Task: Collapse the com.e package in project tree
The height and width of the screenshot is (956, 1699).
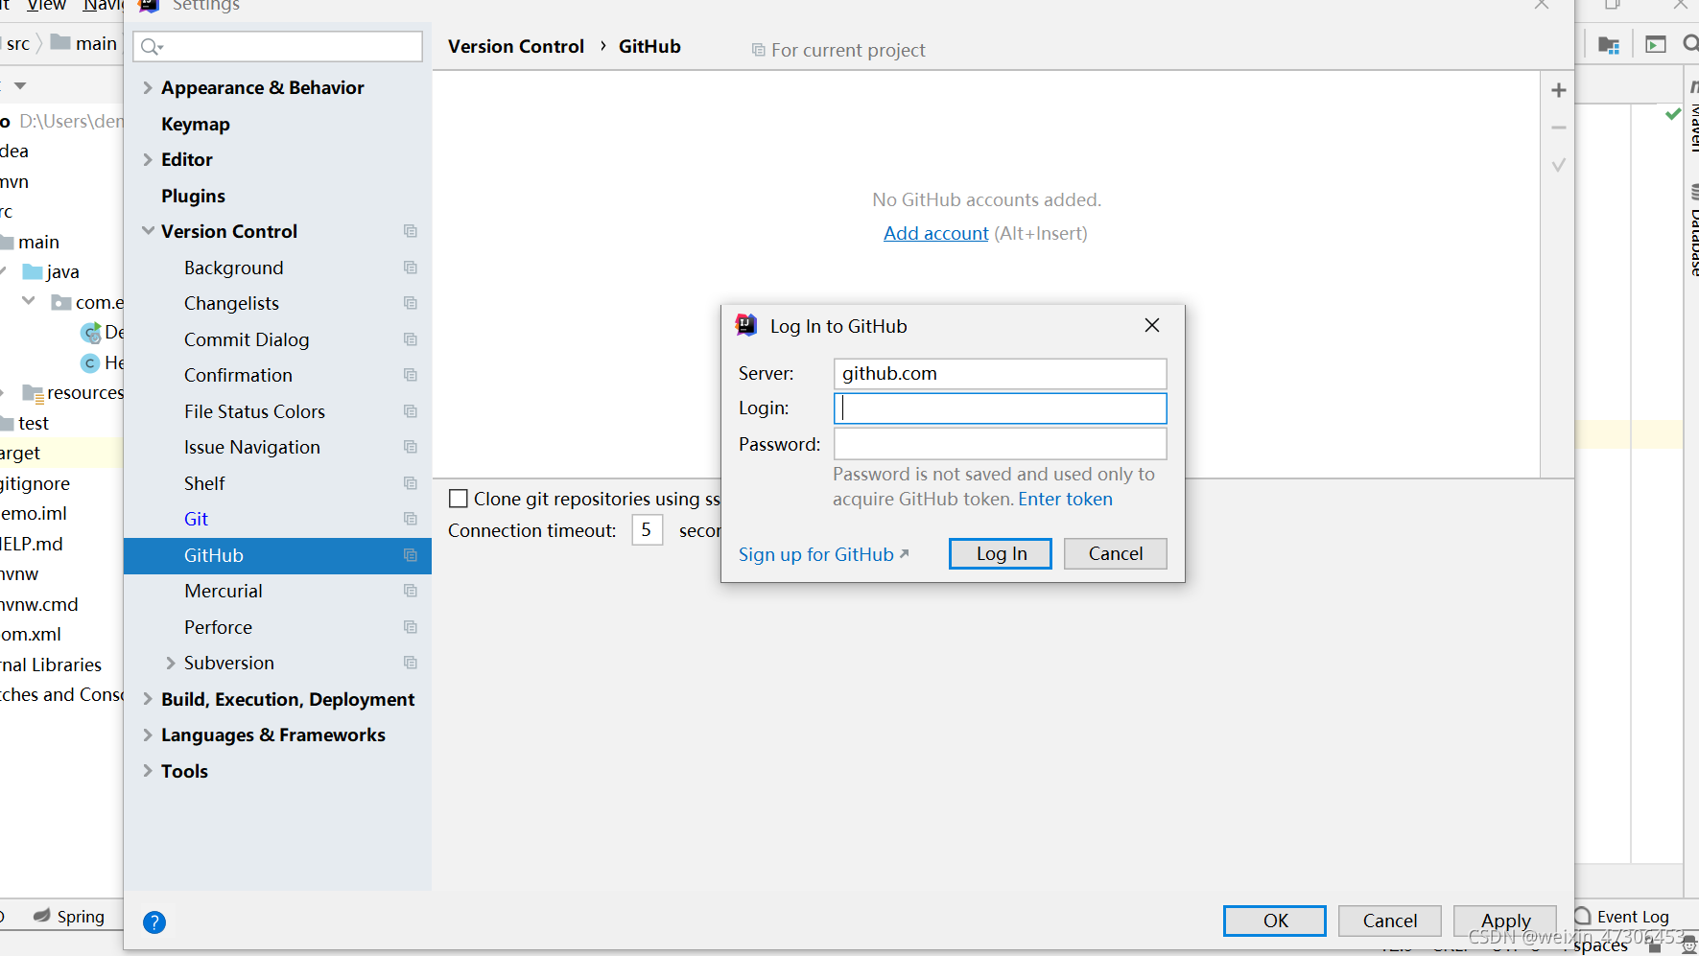Action: point(29,301)
